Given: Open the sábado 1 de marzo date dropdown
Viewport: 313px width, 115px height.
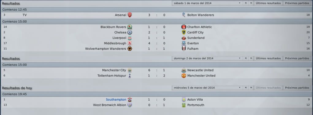Looking at the screenshot, I should coord(207,3).
